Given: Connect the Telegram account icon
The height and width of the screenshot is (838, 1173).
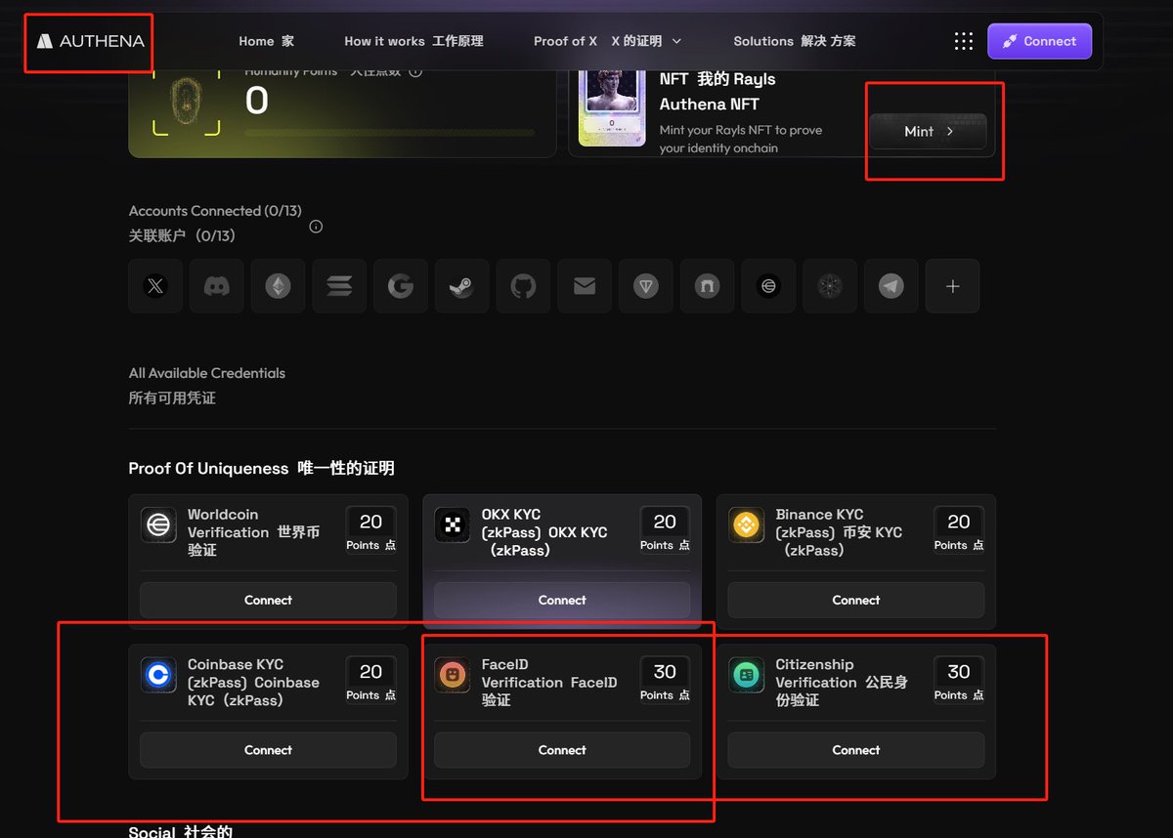Looking at the screenshot, I should [891, 286].
